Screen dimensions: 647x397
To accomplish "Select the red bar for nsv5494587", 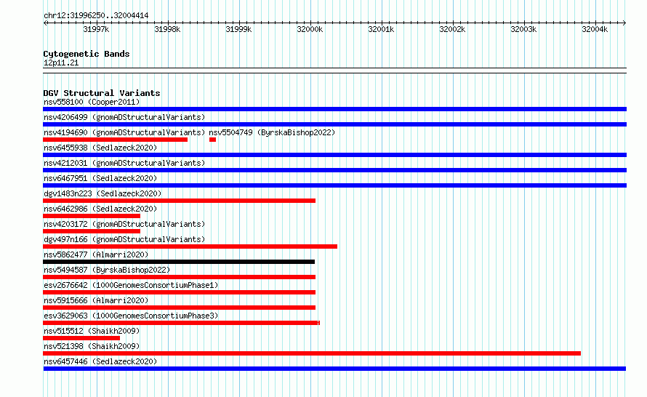I will (x=179, y=277).
